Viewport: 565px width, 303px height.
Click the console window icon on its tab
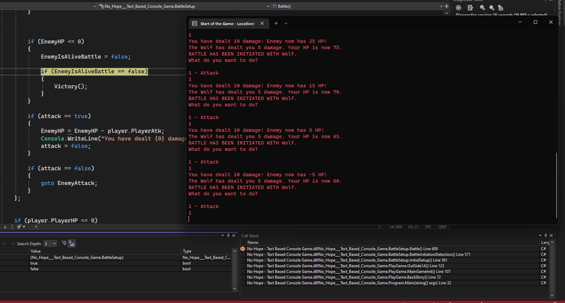click(195, 24)
